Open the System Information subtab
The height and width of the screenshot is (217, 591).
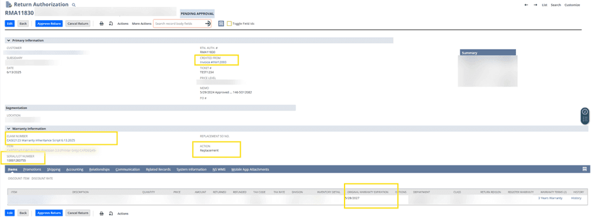click(191, 170)
